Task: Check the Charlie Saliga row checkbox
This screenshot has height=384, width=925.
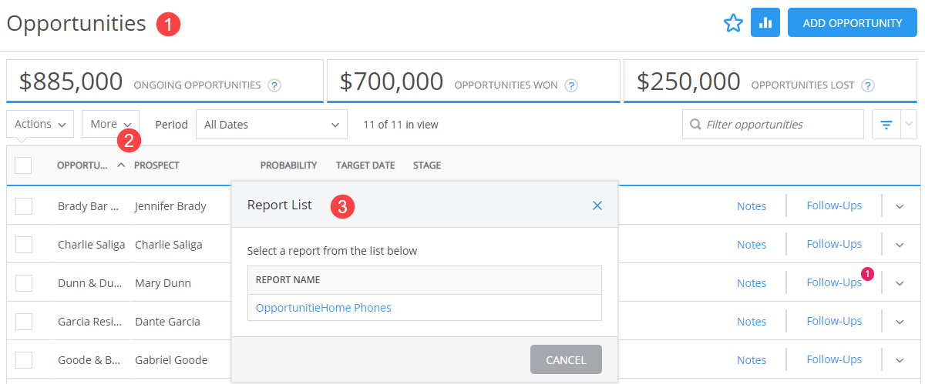Action: click(x=24, y=244)
